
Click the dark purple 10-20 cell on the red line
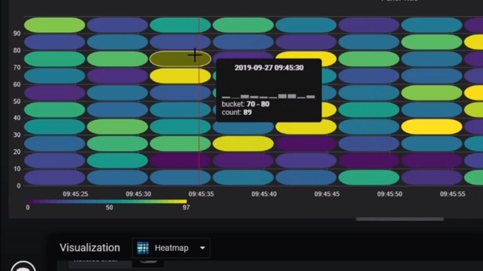click(180, 161)
